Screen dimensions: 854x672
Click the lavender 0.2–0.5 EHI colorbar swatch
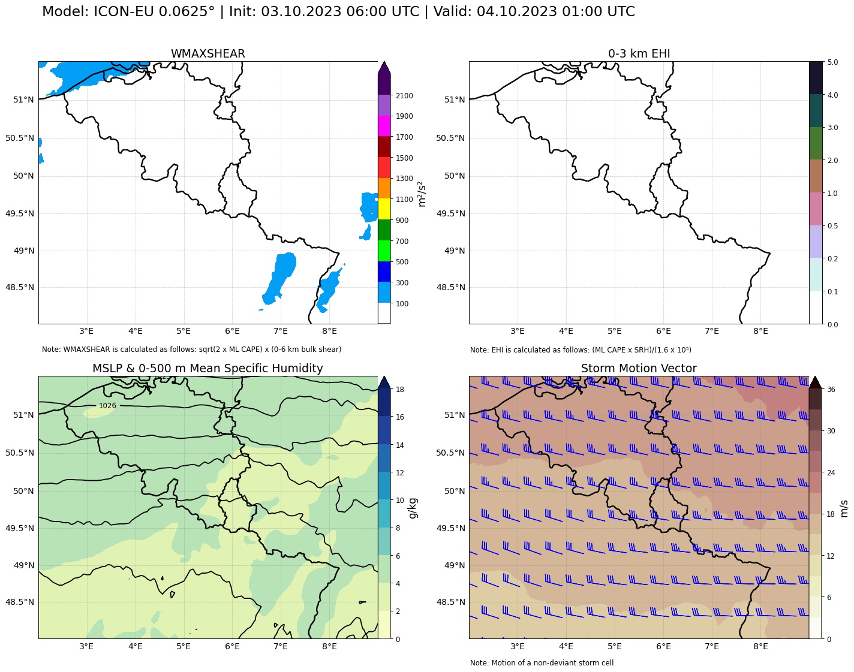tap(816, 242)
